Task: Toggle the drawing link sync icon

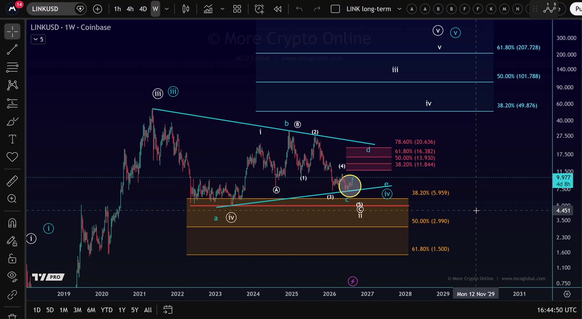Action: [x=12, y=295]
